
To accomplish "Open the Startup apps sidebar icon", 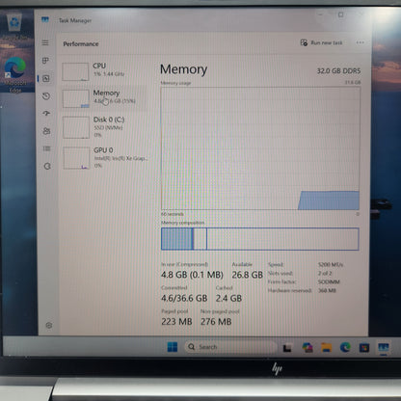I will pyautogui.click(x=46, y=113).
